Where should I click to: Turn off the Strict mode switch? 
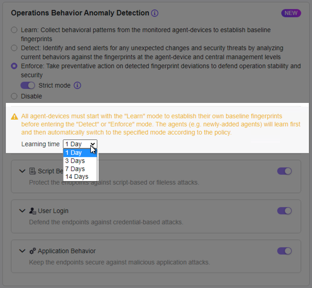pos(28,85)
